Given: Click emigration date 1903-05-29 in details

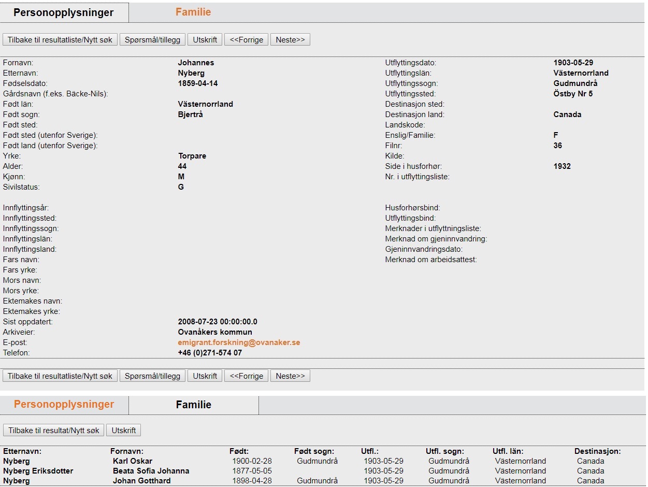Looking at the screenshot, I should pyautogui.click(x=573, y=63).
